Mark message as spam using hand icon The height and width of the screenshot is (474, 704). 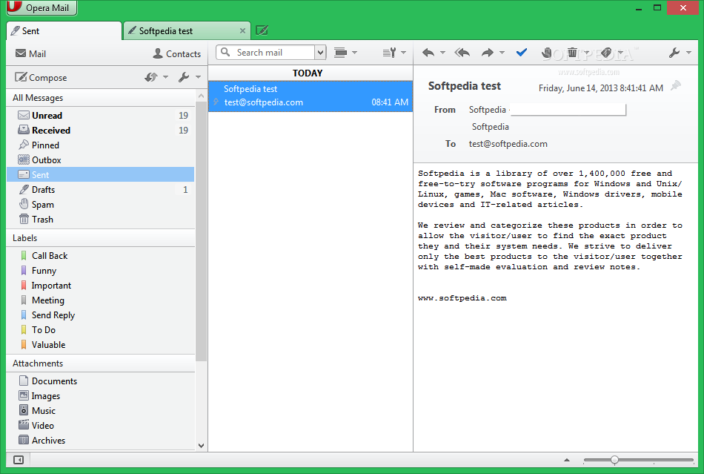click(546, 53)
